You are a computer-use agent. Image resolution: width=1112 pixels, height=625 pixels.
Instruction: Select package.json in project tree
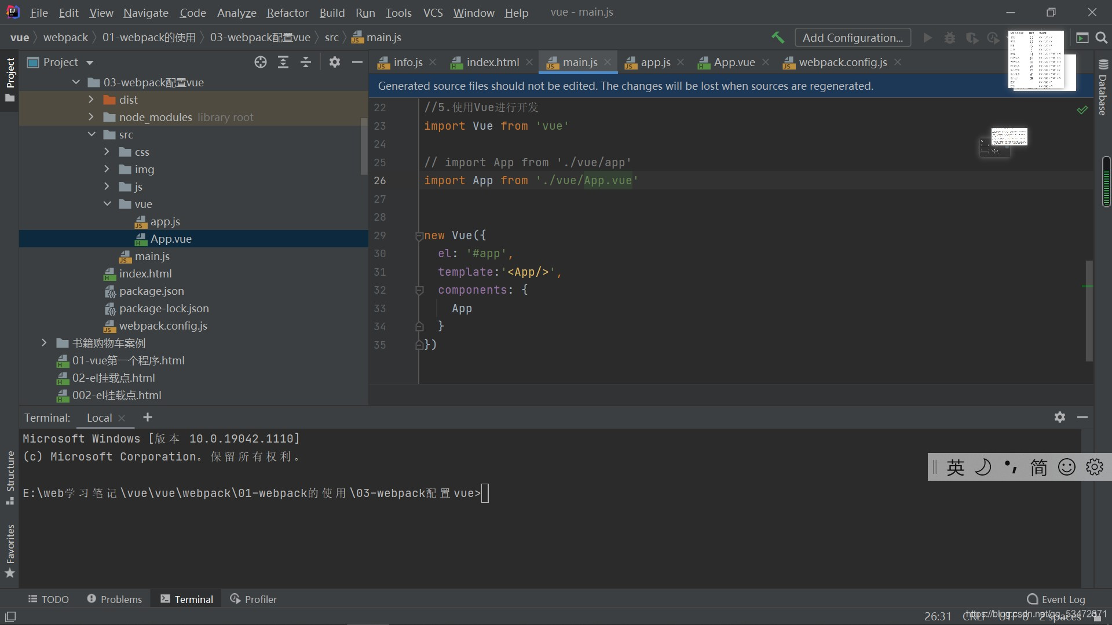coord(151,291)
